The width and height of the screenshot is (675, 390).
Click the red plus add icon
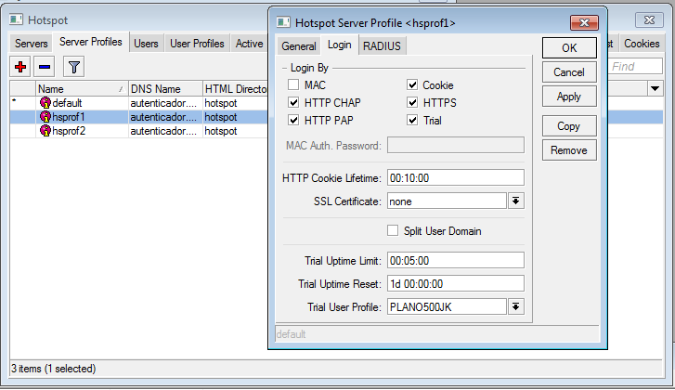point(20,66)
